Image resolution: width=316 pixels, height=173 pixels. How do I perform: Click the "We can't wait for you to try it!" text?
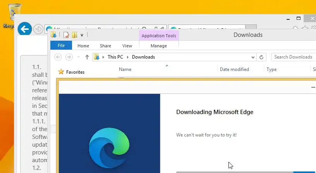(x=206, y=135)
